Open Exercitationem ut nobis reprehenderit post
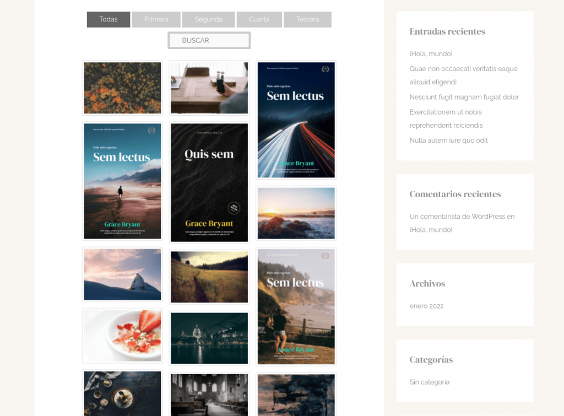The image size is (564, 416). (446, 119)
